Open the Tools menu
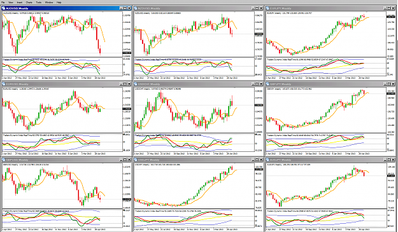 tap(39, 3)
